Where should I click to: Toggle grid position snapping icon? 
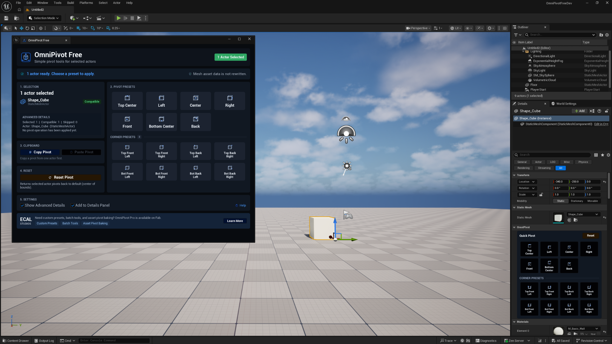pos(78,28)
